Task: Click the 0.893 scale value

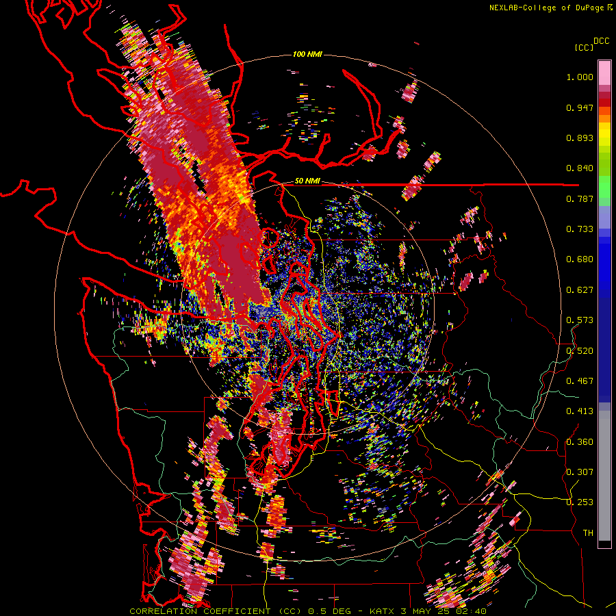Action: tap(580, 138)
